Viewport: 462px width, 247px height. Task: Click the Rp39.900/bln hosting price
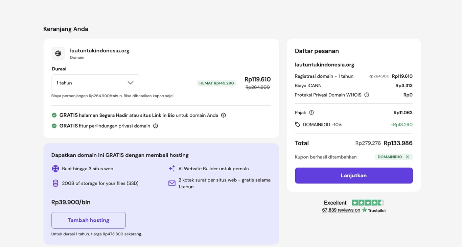coord(71,202)
